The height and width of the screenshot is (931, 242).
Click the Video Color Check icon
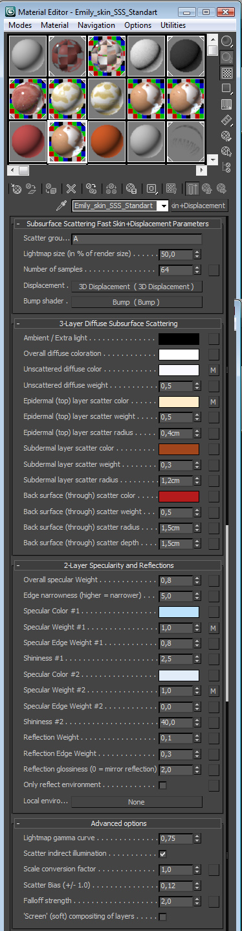227,104
